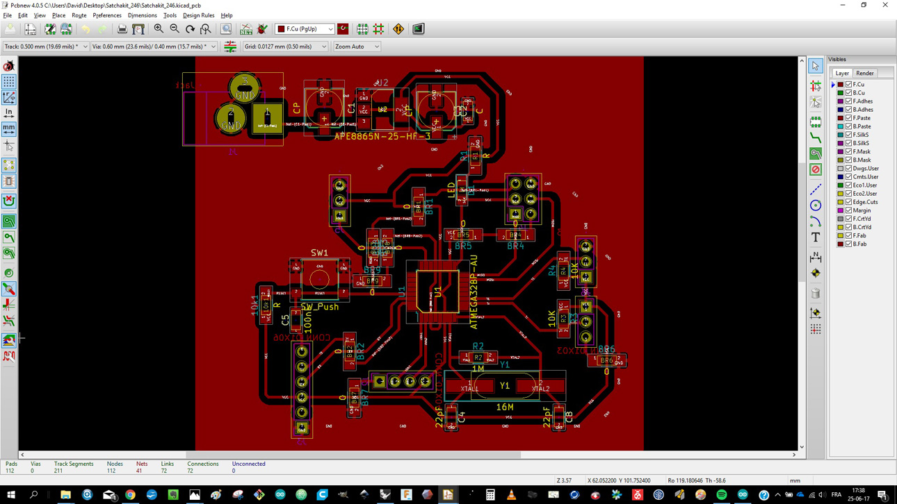Select the add keepout area tool
The height and width of the screenshot is (504, 897).
click(816, 169)
